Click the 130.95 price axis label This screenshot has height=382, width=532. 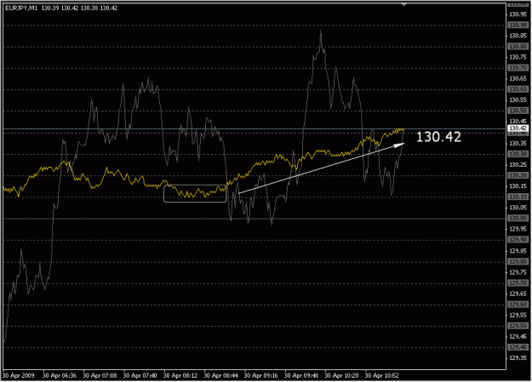518,14
